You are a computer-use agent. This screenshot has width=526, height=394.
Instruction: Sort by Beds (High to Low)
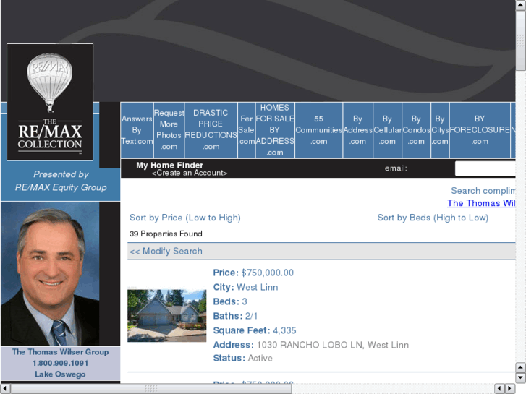pyautogui.click(x=433, y=218)
